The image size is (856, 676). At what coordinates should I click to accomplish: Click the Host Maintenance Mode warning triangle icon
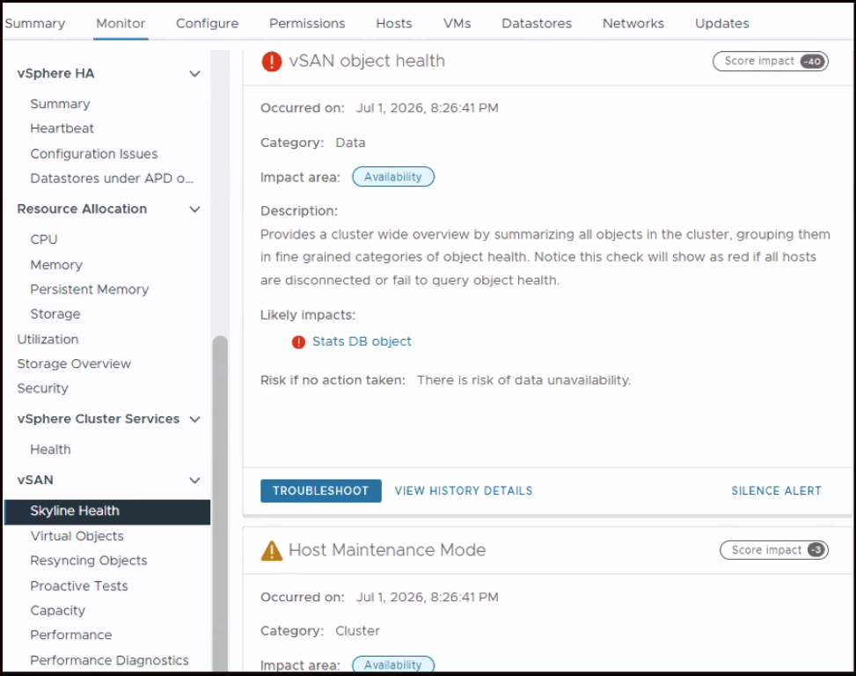(x=271, y=550)
